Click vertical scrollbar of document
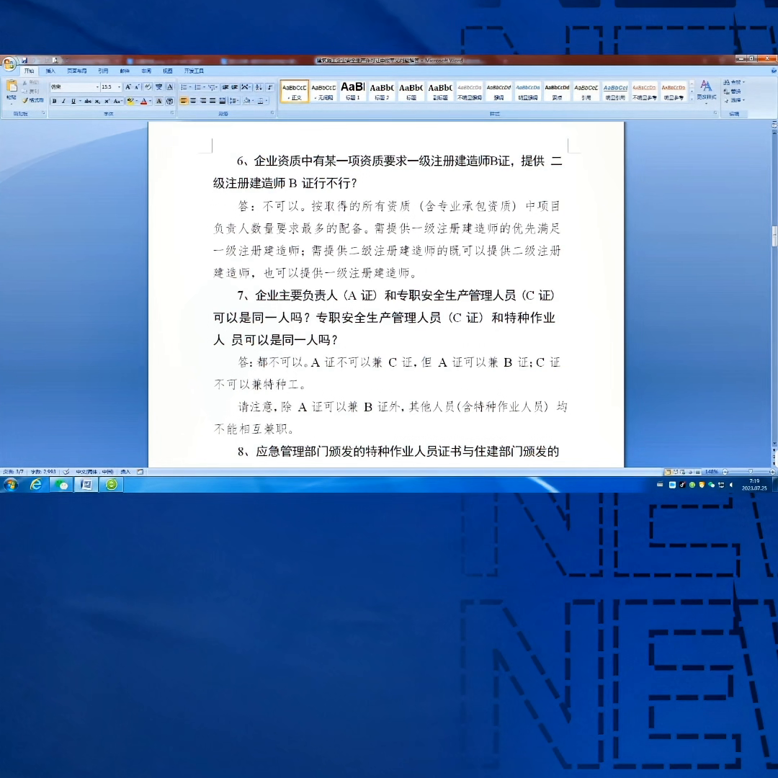The width and height of the screenshot is (778, 778). pyautogui.click(x=774, y=287)
